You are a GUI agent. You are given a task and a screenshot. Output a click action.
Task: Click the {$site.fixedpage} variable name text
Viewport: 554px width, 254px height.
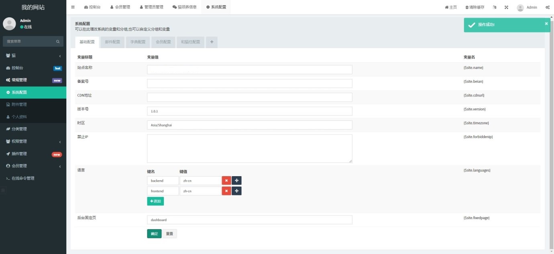(477, 218)
